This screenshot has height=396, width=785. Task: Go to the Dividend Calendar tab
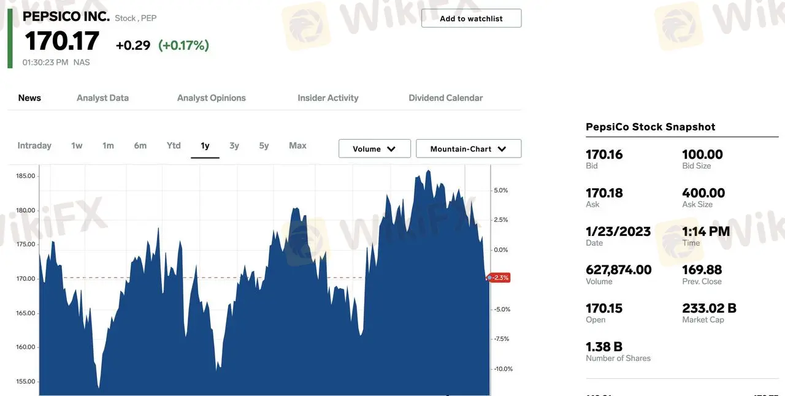click(445, 98)
